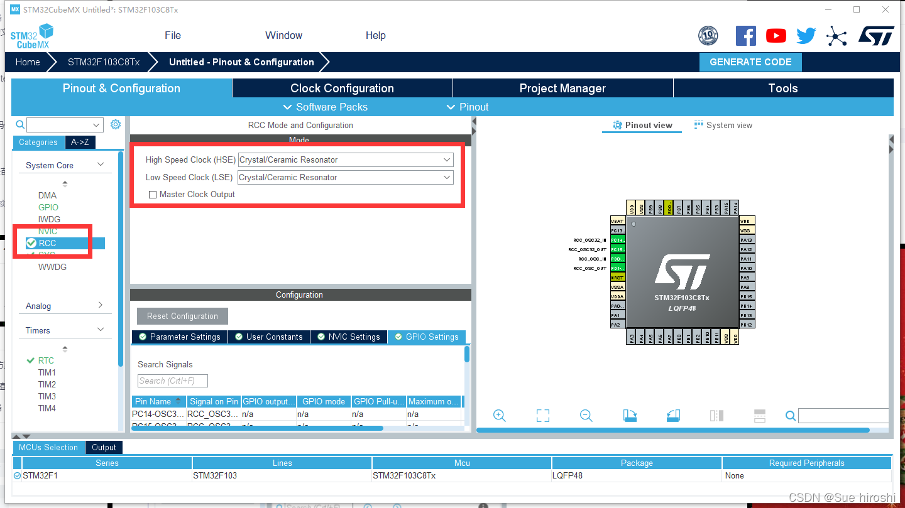Sort table by Pin Name column
Screen dimensions: 905x508
click(159, 401)
